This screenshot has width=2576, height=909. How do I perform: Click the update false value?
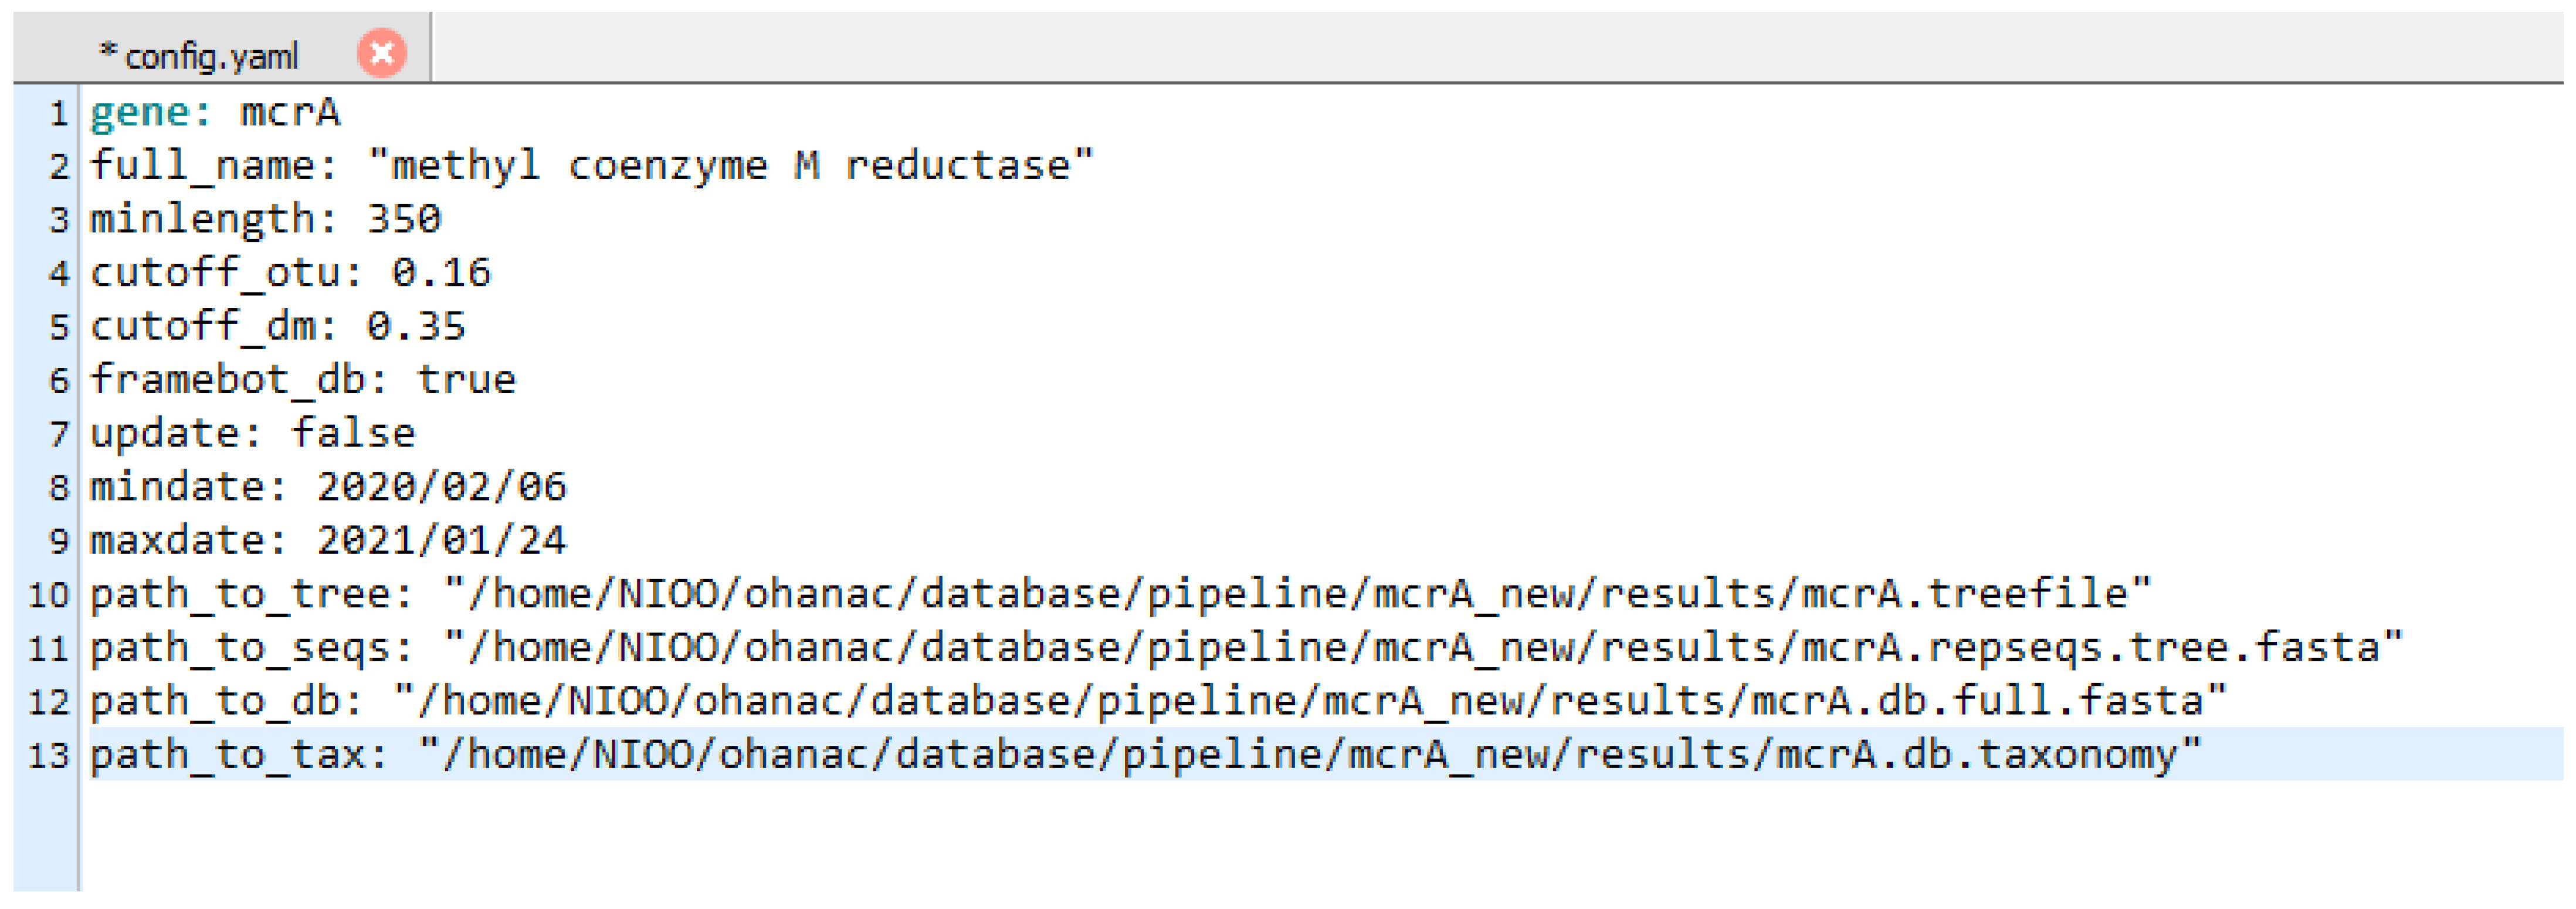click(x=353, y=434)
